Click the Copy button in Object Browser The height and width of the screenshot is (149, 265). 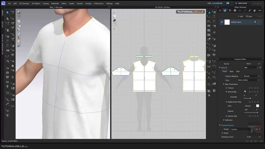(x=249, y=17)
